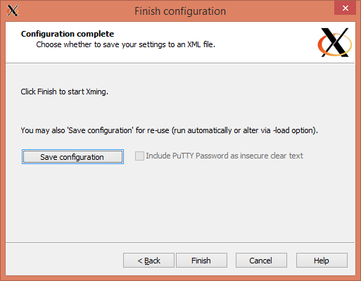Click the sentence mentioning the -load option
Screen dimensions: 361x281
pyautogui.click(x=170, y=130)
